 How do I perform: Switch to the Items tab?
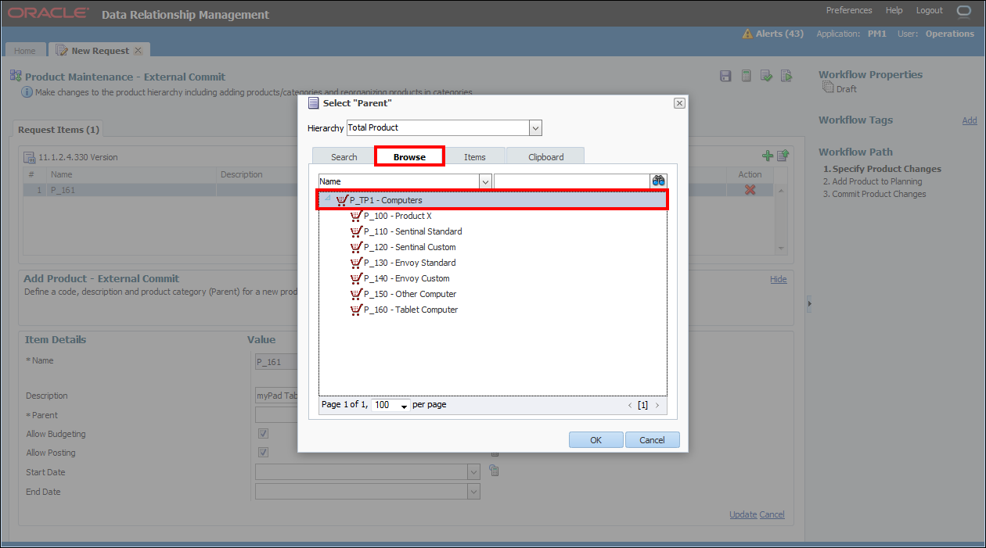coord(475,157)
